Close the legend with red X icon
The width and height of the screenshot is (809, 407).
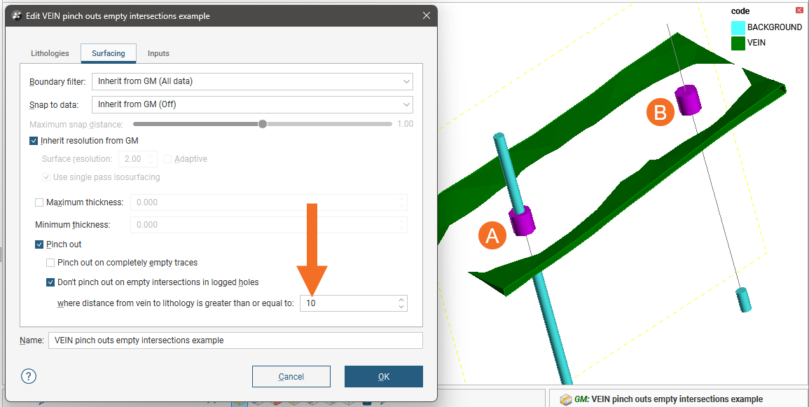coord(799,11)
